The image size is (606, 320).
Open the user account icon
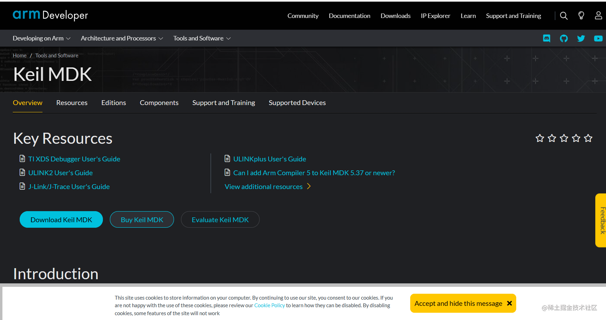click(x=598, y=16)
